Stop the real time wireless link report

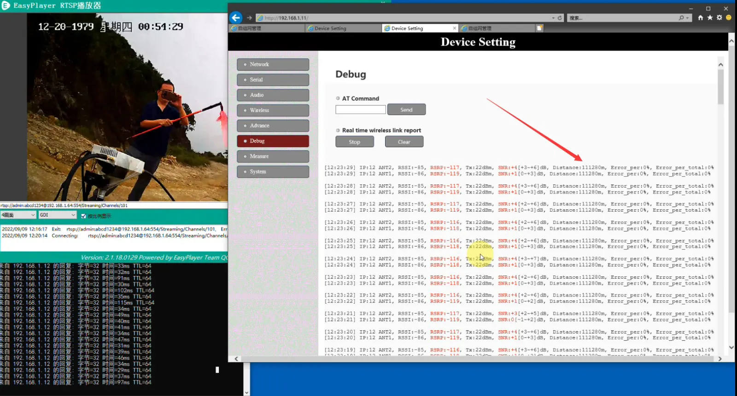(x=354, y=142)
